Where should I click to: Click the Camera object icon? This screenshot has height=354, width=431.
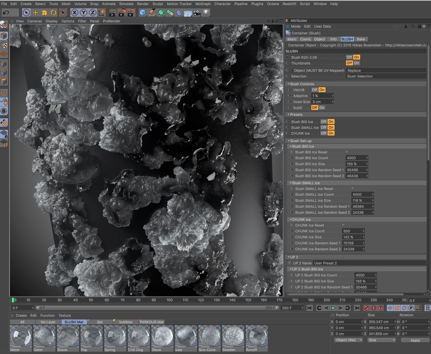[197, 13]
